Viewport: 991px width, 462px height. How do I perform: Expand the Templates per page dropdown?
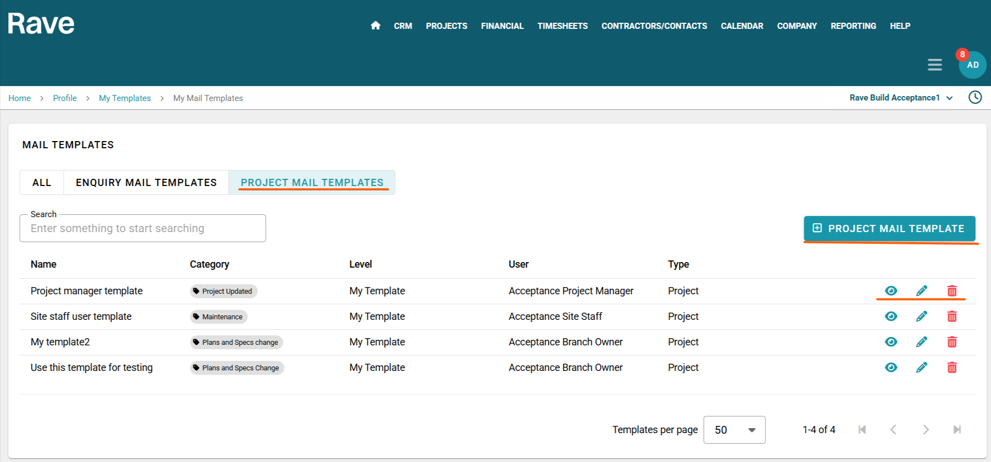(734, 430)
